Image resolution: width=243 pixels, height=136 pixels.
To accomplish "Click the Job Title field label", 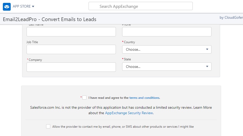I will click(x=32, y=42).
